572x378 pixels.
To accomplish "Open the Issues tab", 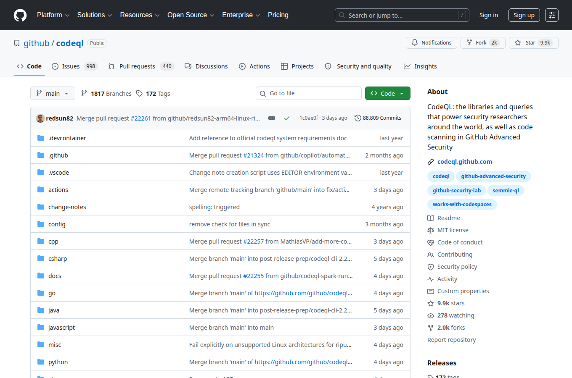I will [74, 66].
